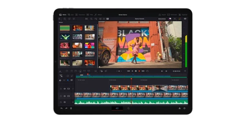Mute audio on track A1
The width and height of the screenshot is (246, 123).
tap(65, 102)
